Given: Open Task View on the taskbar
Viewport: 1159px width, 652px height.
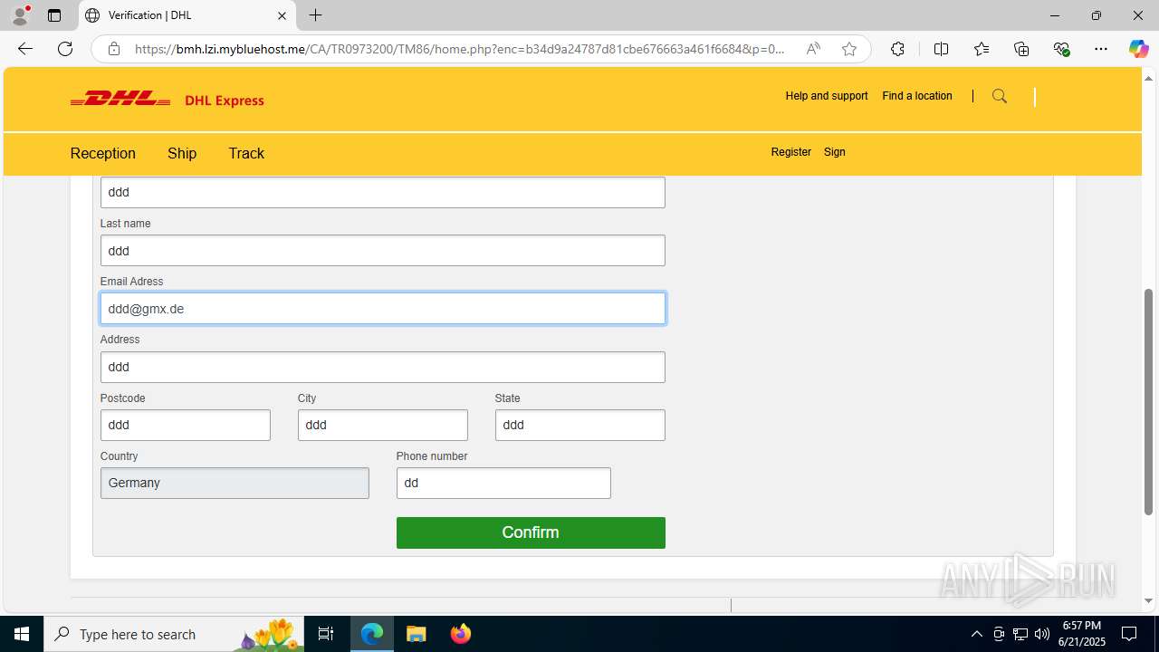Looking at the screenshot, I should (326, 634).
